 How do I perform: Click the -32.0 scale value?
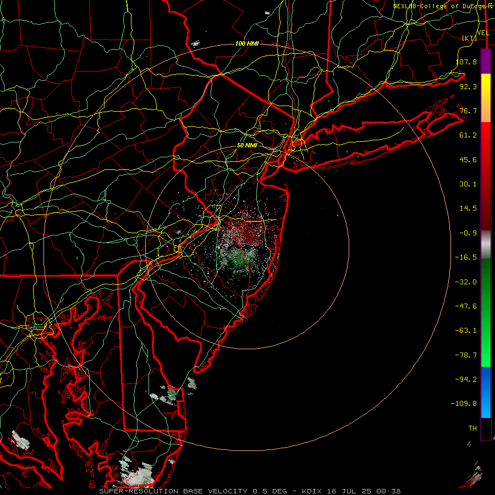pos(466,282)
